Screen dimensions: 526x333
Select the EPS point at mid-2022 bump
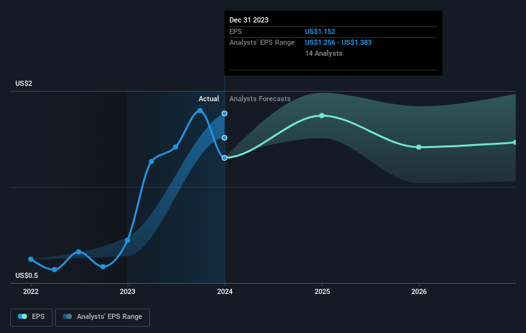click(79, 252)
